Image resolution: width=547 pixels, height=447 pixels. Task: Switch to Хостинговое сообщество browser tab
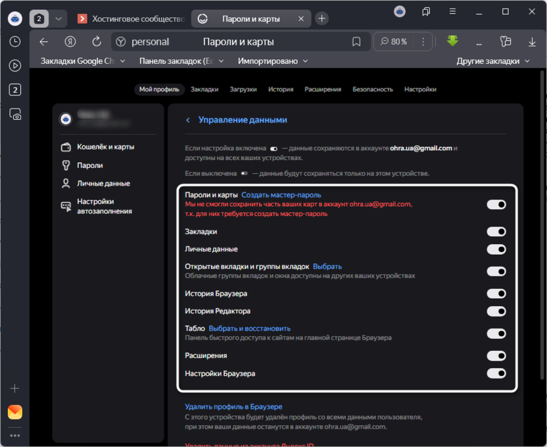pyautogui.click(x=131, y=19)
